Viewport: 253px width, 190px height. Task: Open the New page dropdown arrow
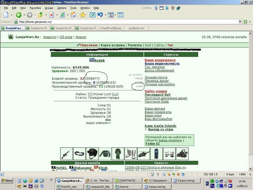[x=11, y=15]
